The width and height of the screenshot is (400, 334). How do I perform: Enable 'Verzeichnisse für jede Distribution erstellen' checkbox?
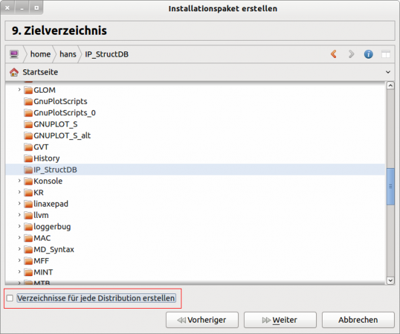point(9,299)
